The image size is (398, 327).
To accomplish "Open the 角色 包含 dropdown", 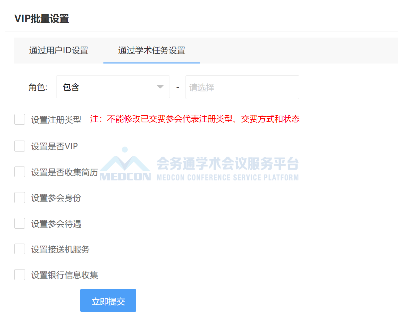I will (x=113, y=87).
